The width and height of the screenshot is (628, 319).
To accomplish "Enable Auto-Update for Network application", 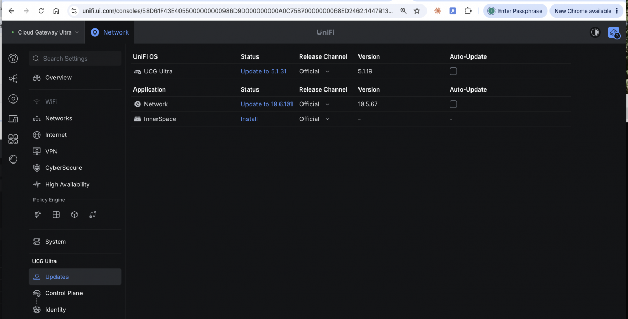I will pos(453,104).
